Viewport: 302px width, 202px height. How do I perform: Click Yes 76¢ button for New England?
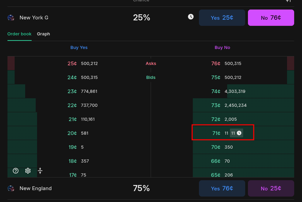point(222,188)
